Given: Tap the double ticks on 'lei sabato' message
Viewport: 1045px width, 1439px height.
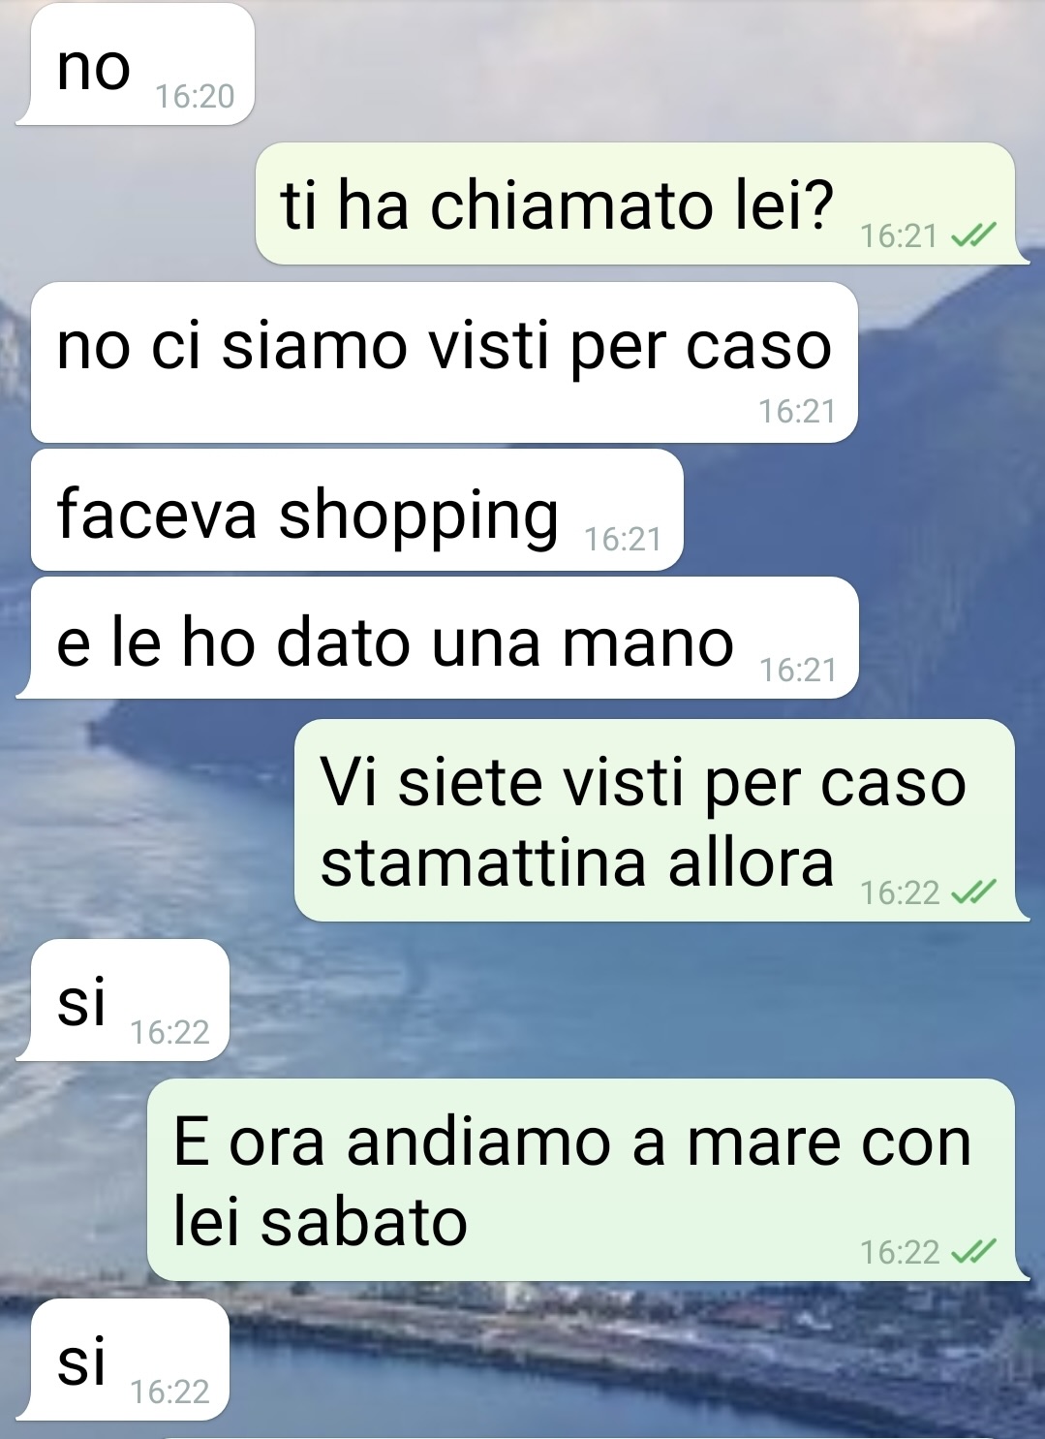Looking at the screenshot, I should (x=972, y=1253).
